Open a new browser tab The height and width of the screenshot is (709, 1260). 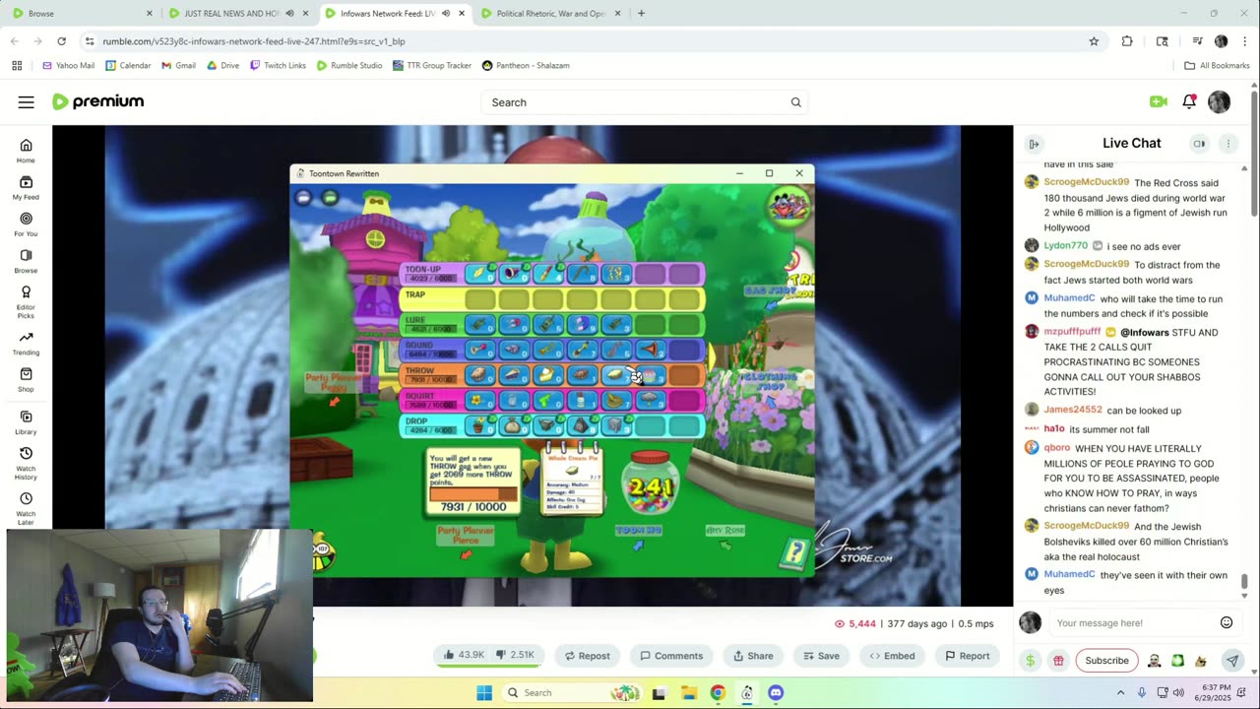(x=641, y=14)
